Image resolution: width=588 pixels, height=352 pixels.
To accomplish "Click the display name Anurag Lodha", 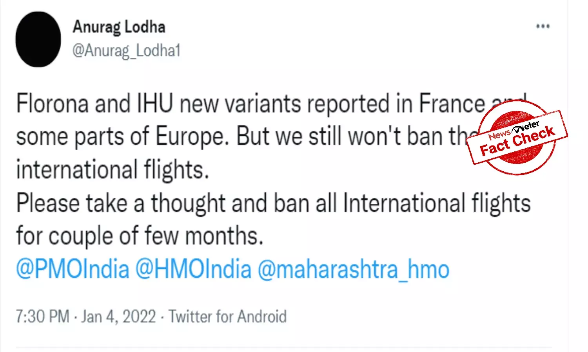I will [x=119, y=27].
